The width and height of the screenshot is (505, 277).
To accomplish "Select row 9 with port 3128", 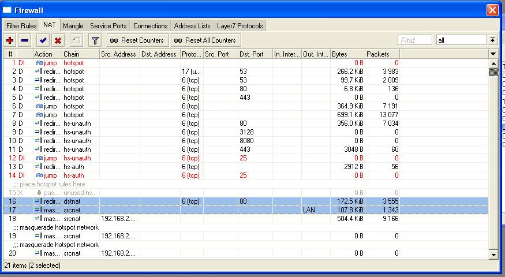I will tap(246, 132).
